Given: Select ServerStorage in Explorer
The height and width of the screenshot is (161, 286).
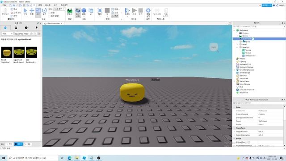Looking at the screenshot, I should (243, 72).
